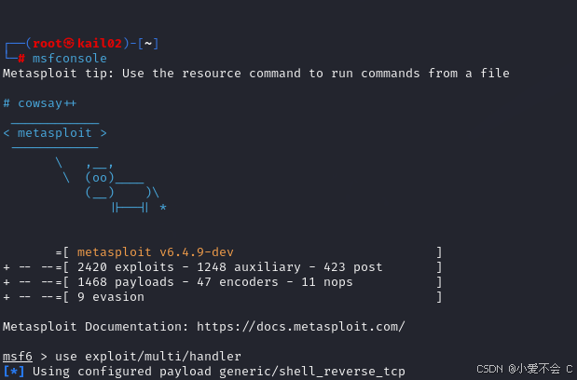Click 'metasploit v6.4.9-dev' version text

(156, 252)
